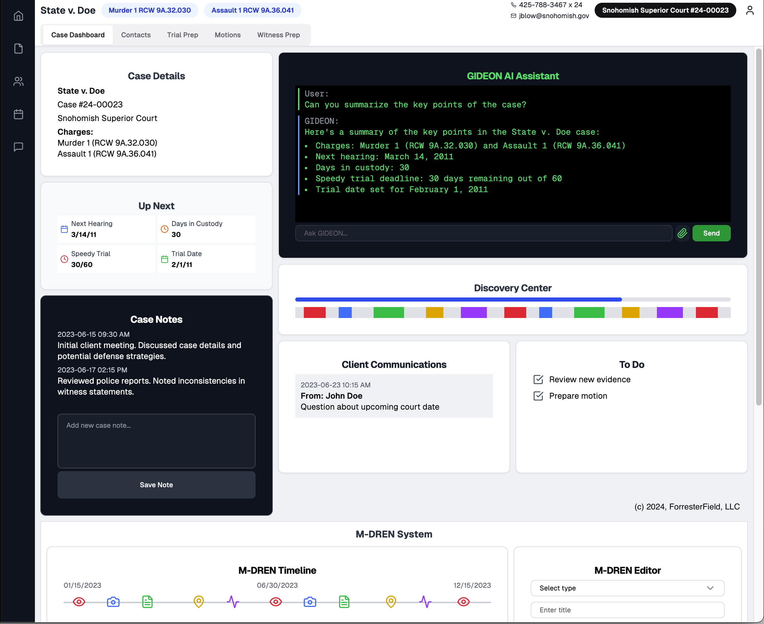Open the Messages chat bubble icon in sidebar

click(x=18, y=147)
